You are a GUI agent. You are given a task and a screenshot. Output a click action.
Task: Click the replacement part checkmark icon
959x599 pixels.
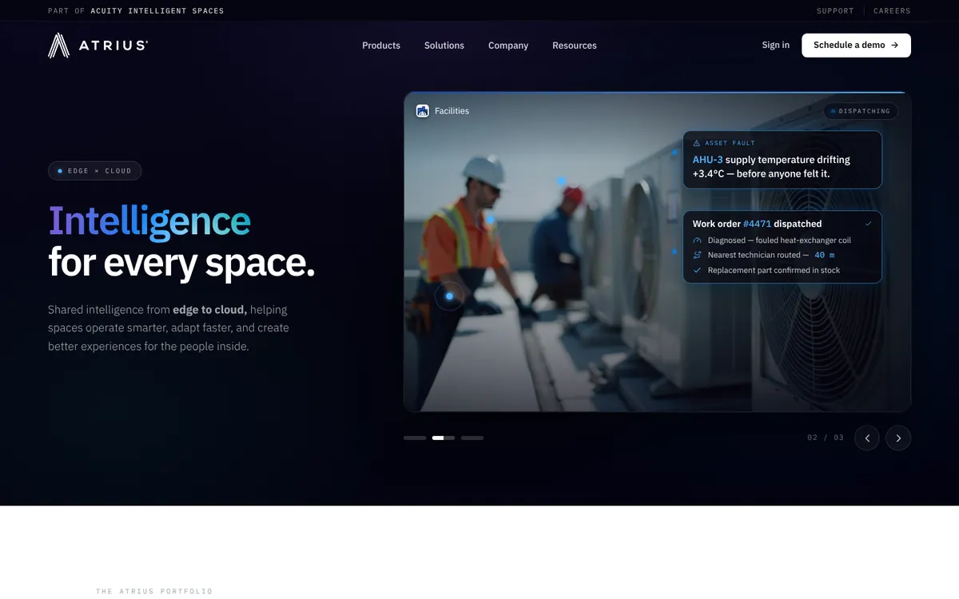point(697,271)
